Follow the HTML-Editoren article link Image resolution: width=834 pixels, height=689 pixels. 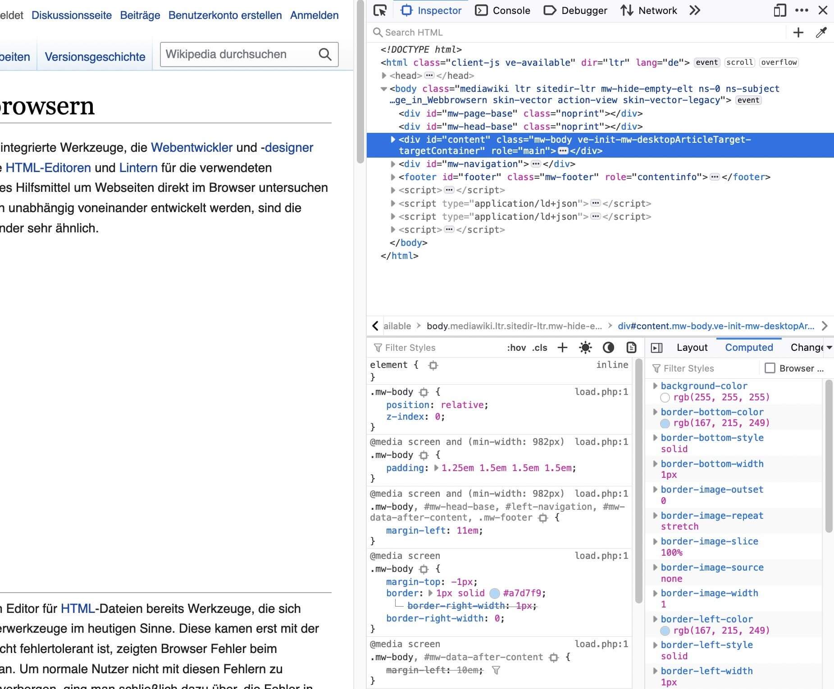point(48,168)
